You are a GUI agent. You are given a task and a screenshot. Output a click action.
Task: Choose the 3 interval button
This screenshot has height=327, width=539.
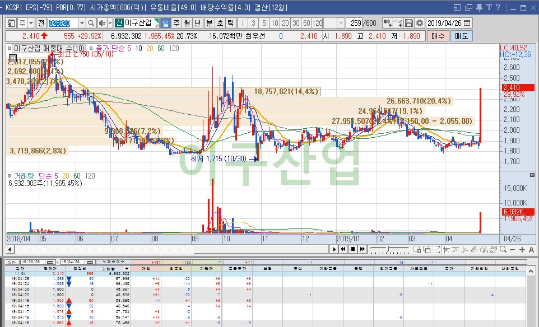253,23
